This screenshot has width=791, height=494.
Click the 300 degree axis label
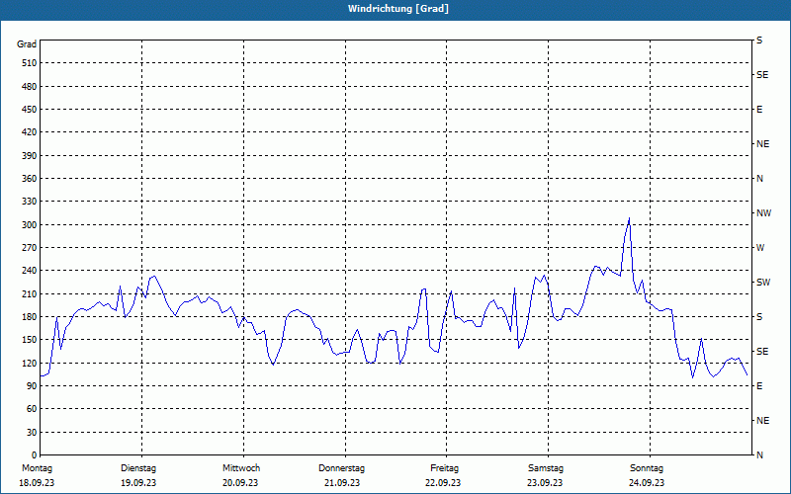click(30, 225)
